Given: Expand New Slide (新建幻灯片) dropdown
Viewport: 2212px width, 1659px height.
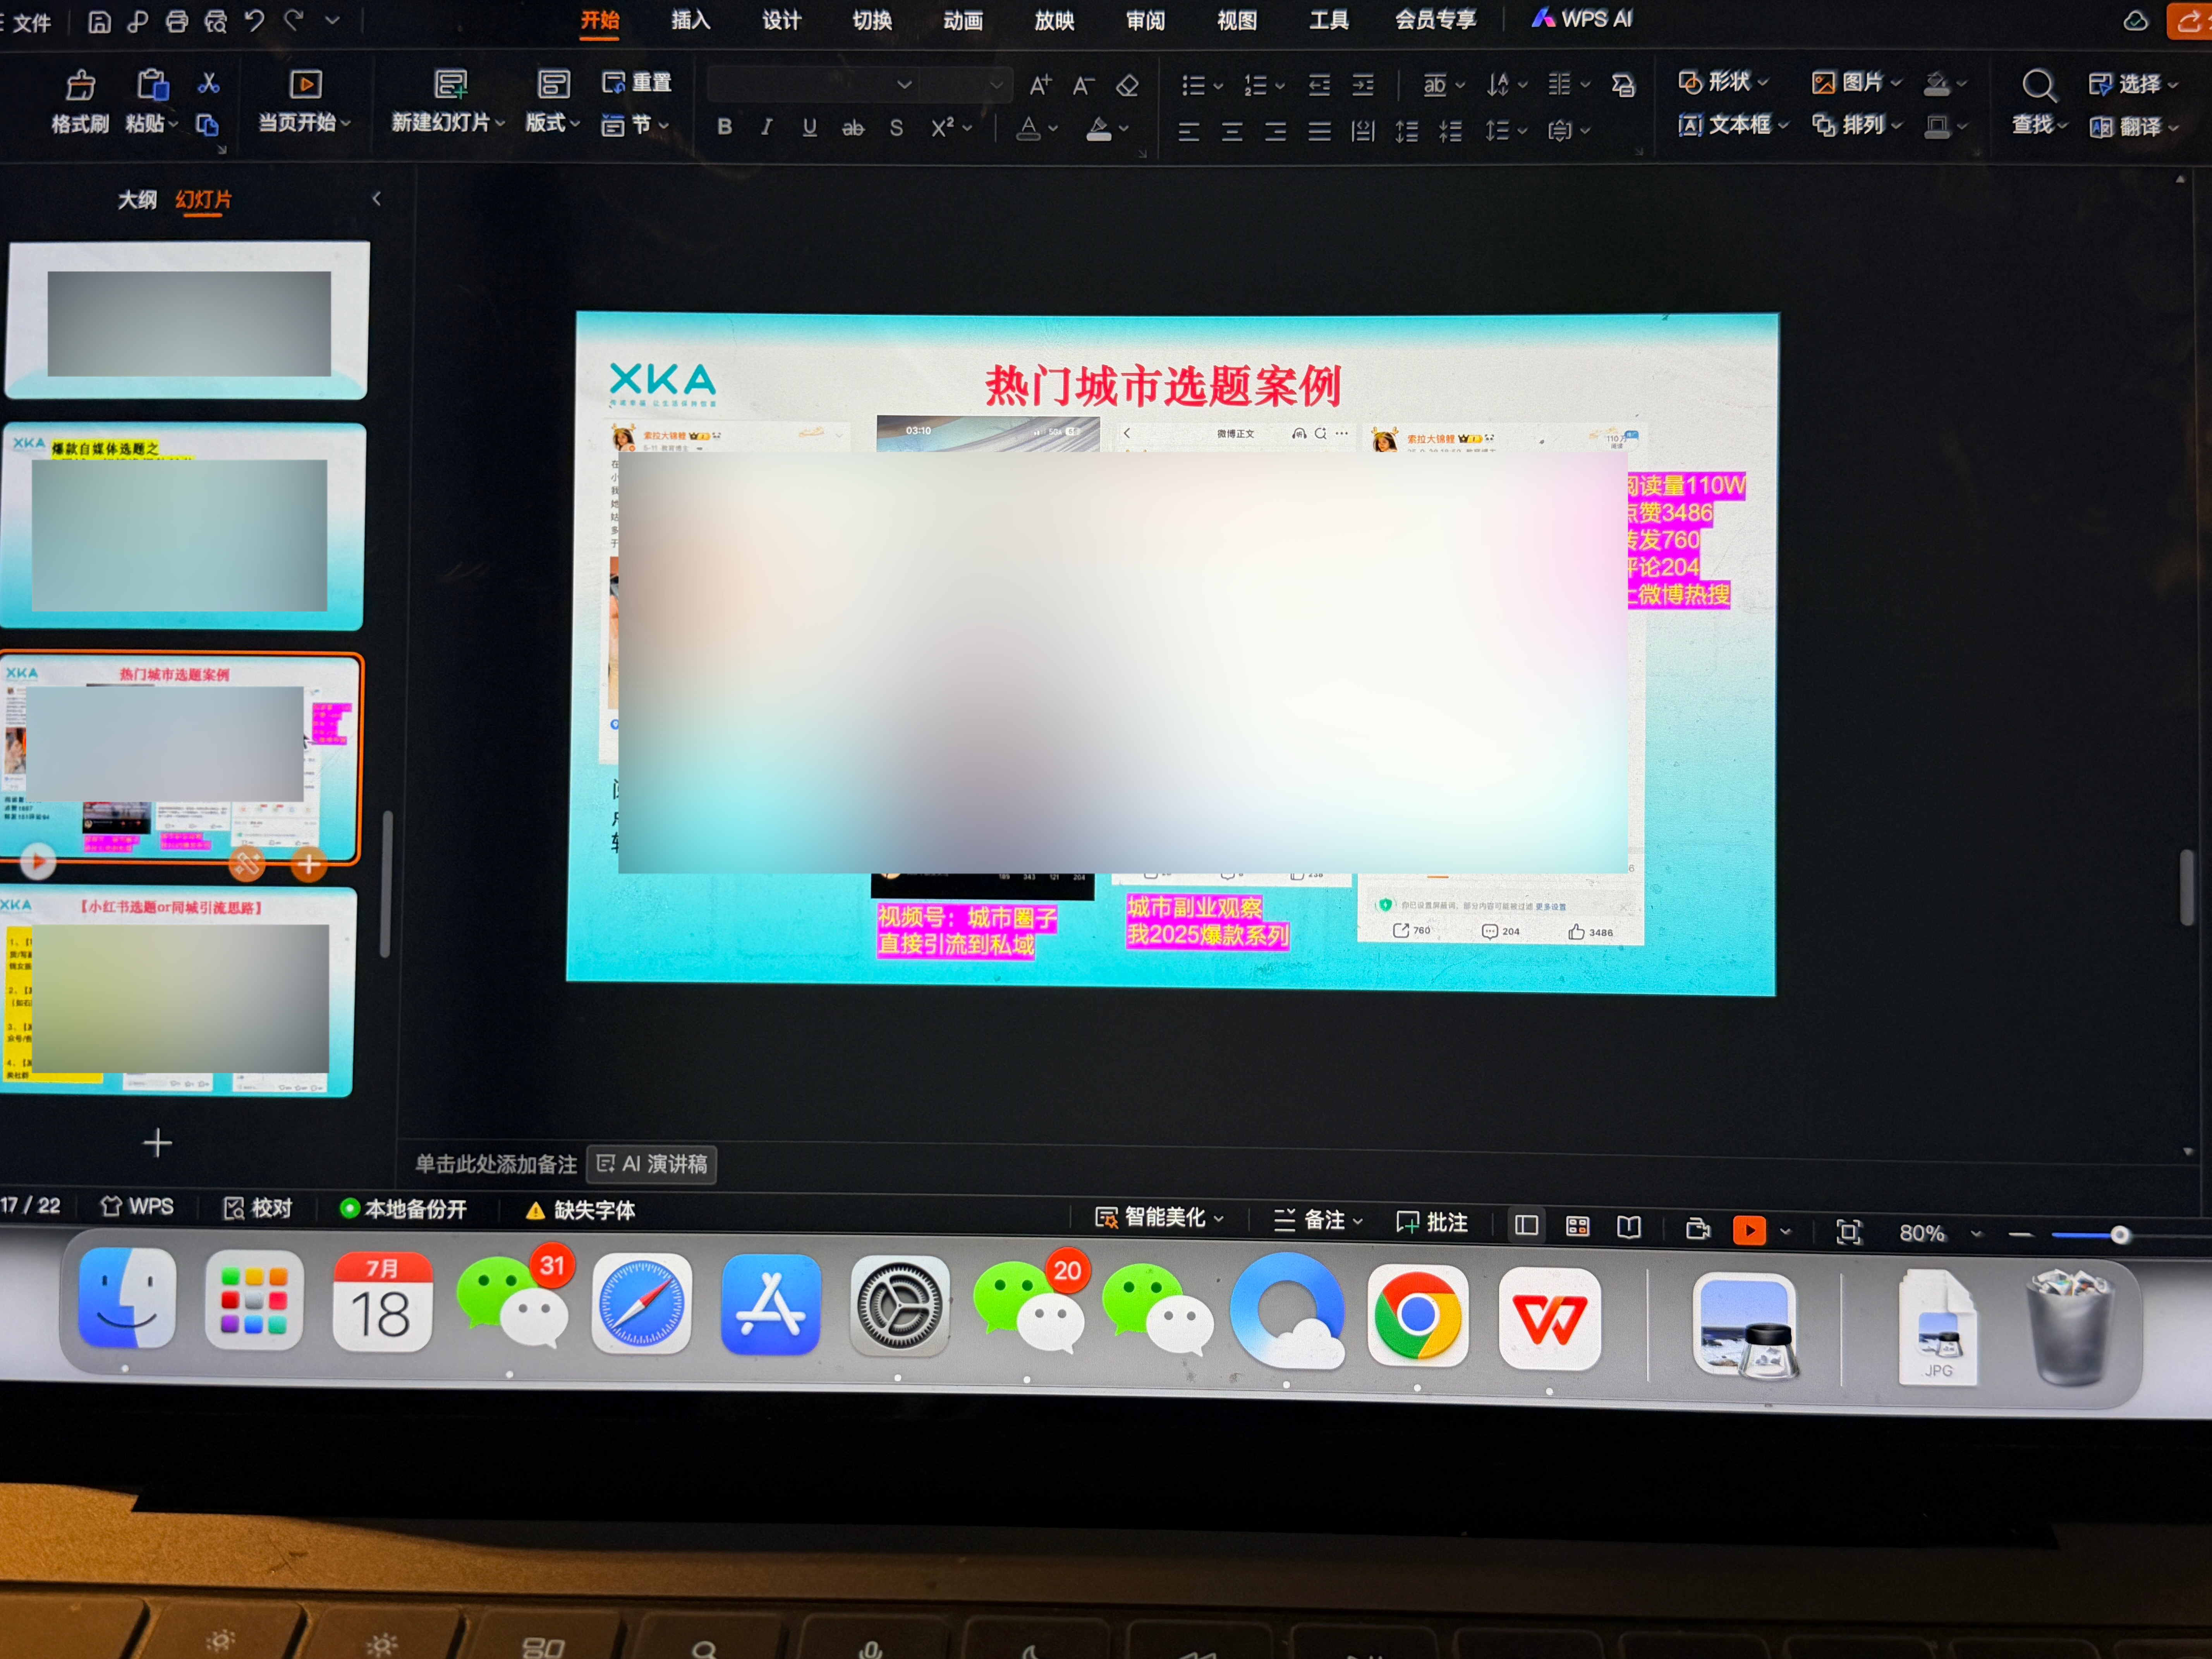Looking at the screenshot, I should pos(500,123).
